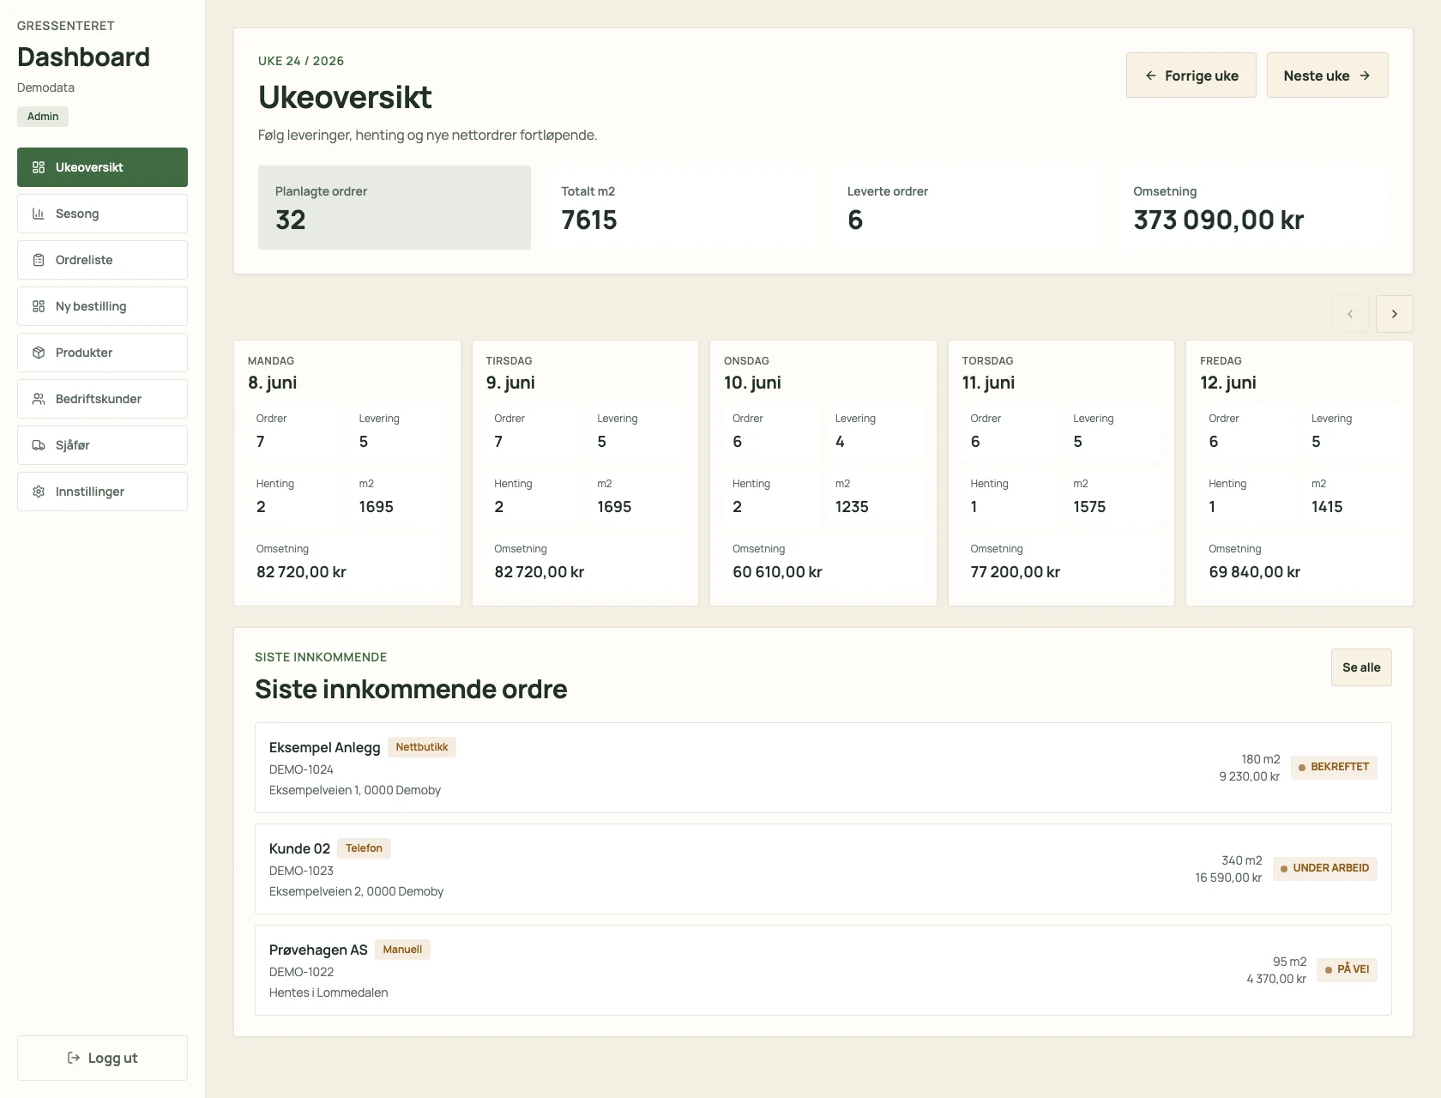Viewport: 1441px width, 1098px height.
Task: Open the Onsdag 10. juni day card
Action: [823, 474]
